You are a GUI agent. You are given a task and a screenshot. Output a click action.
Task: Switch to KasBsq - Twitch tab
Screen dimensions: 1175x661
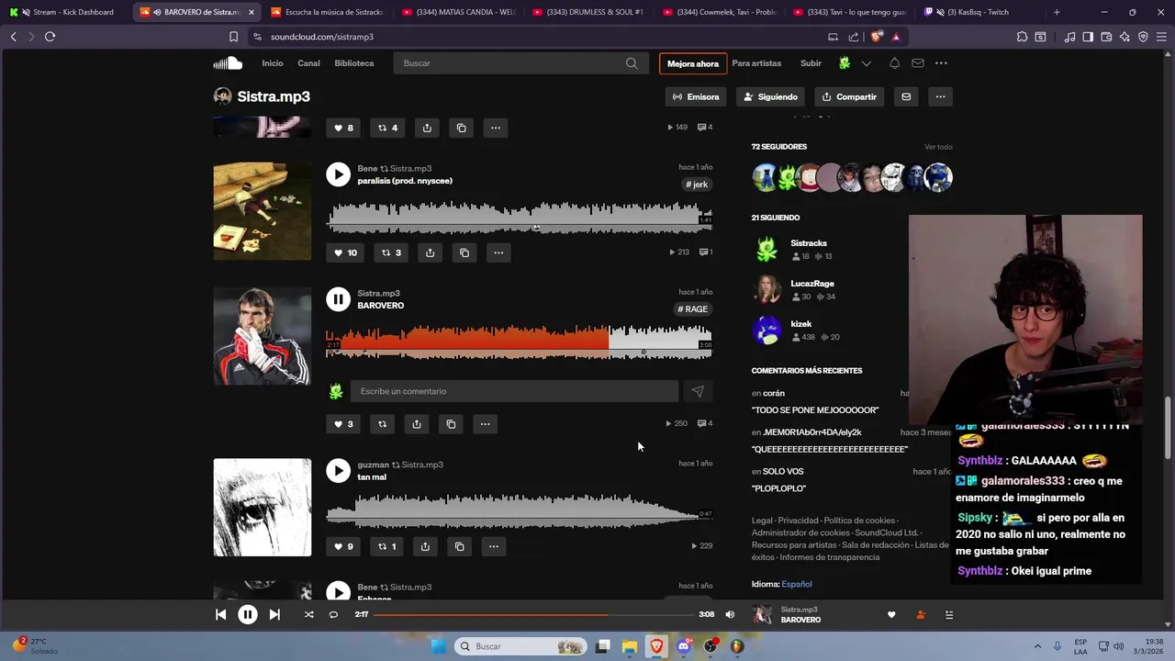977,12
